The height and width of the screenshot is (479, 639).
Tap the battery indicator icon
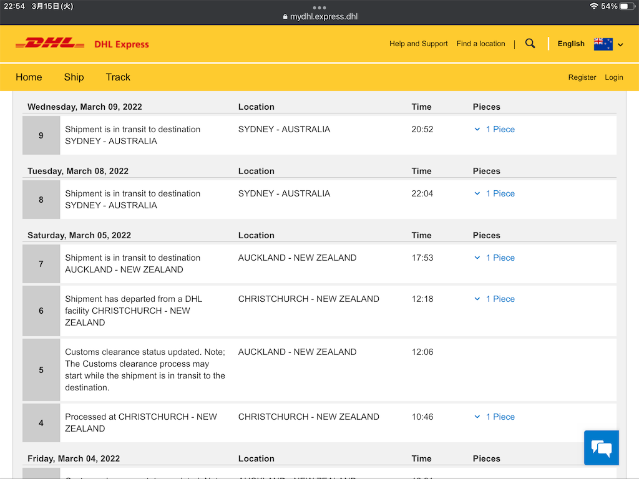point(626,6)
